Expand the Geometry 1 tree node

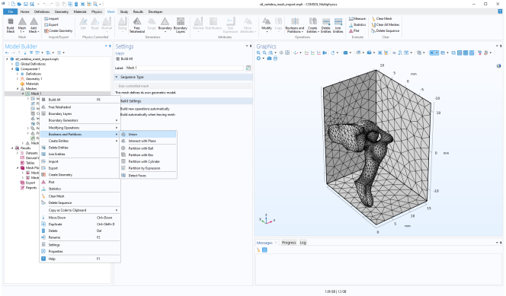[18, 79]
